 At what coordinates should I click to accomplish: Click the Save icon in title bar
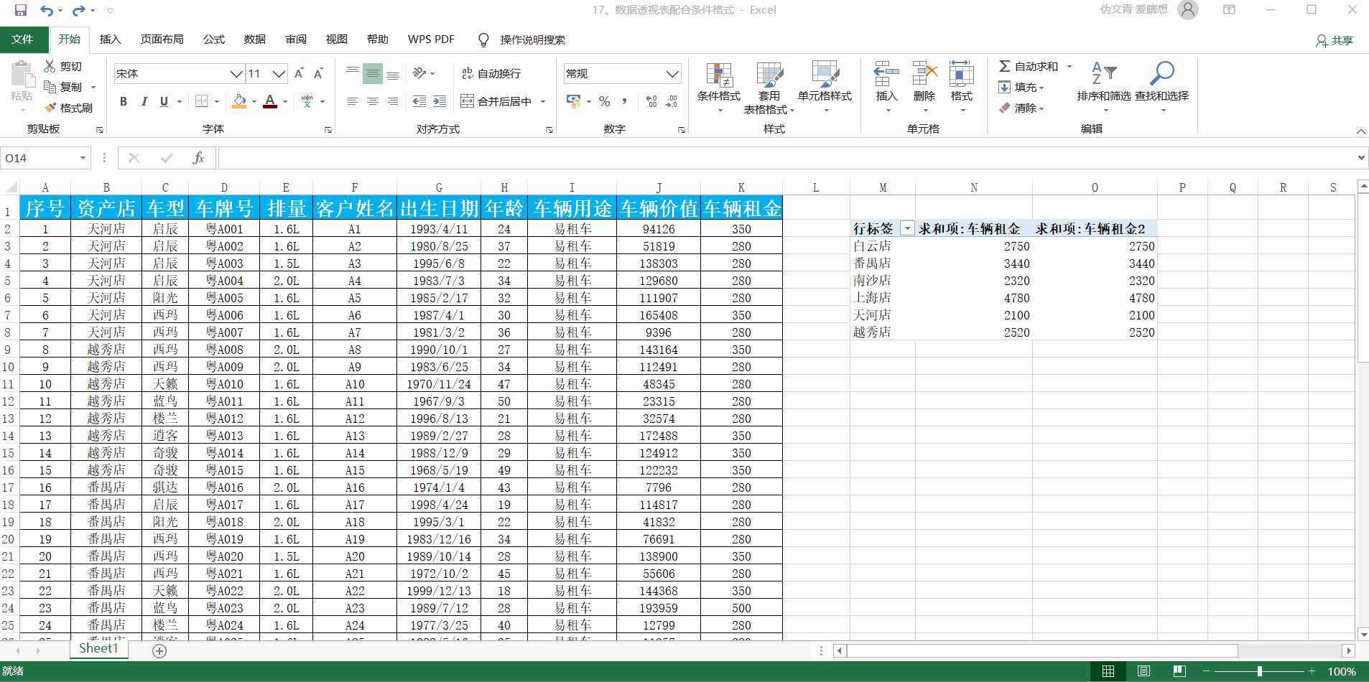[x=20, y=10]
